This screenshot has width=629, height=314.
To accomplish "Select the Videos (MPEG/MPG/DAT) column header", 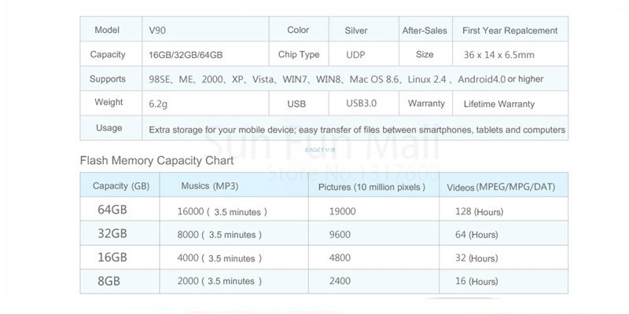I will click(501, 187).
